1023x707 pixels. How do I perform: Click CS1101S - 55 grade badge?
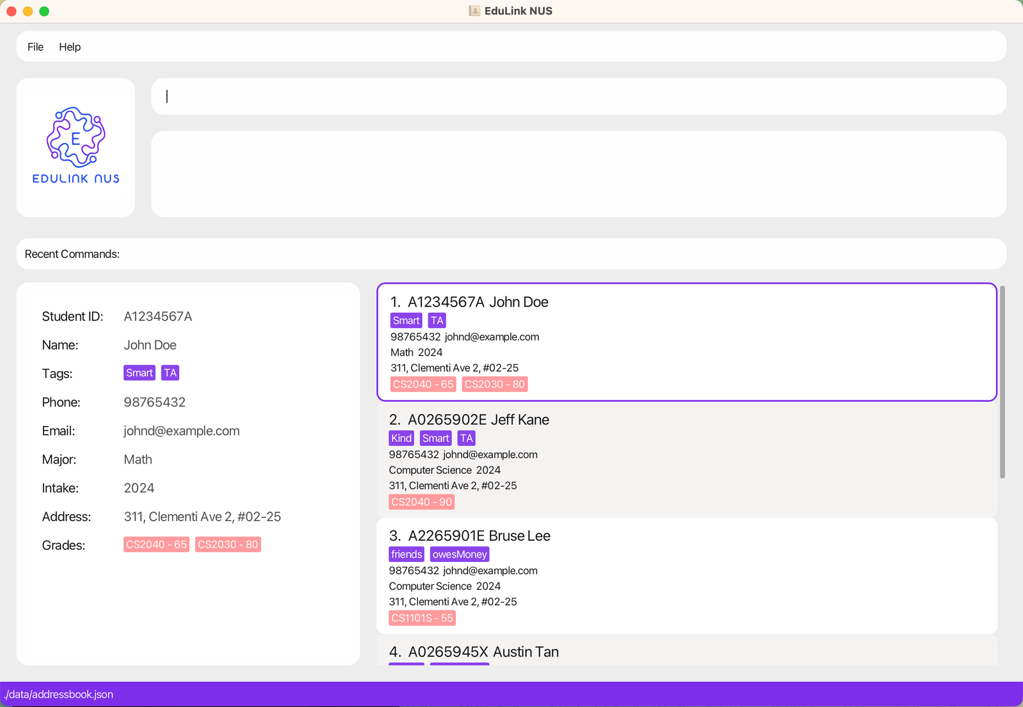pyautogui.click(x=422, y=618)
